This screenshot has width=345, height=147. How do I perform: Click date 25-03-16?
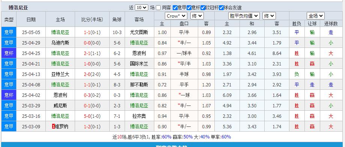pyautogui.click(x=31, y=116)
